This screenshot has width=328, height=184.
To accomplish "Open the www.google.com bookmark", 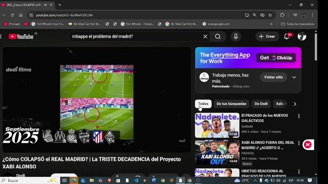I will [216, 24].
